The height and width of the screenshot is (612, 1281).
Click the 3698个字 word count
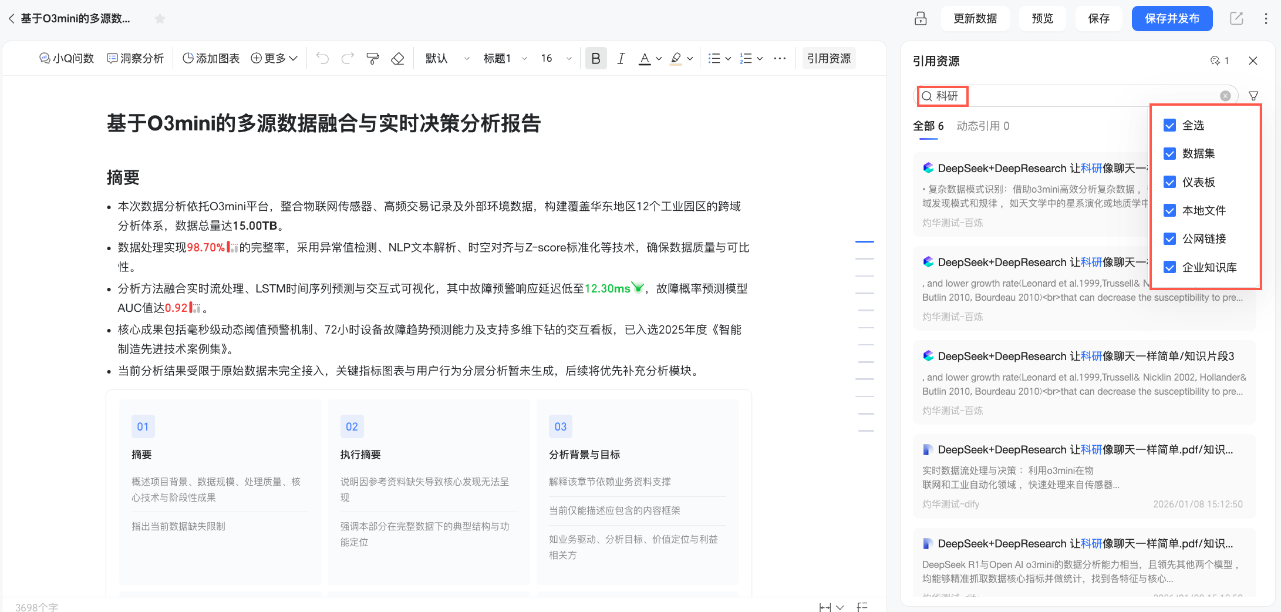coord(36,607)
